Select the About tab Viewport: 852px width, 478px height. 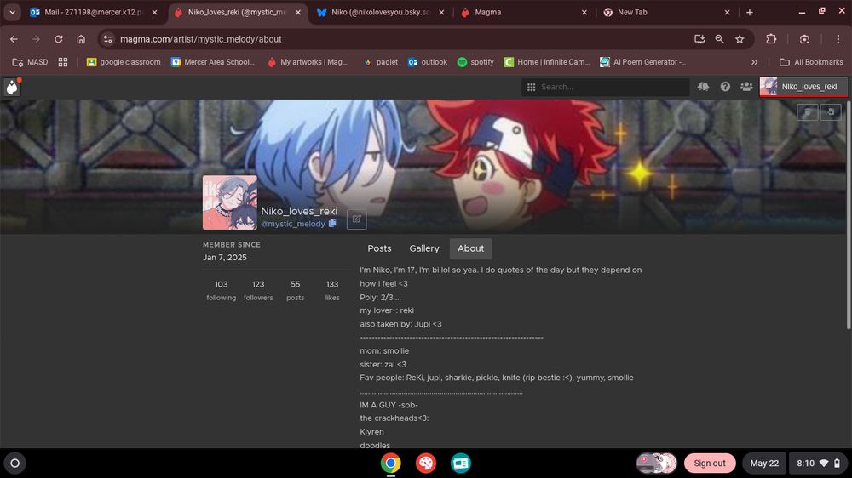pyautogui.click(x=470, y=248)
